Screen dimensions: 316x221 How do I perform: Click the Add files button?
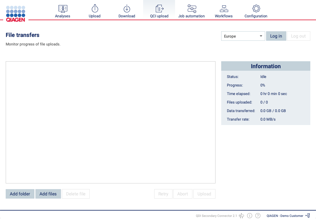(48, 194)
